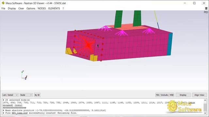The height and width of the screenshot is (117, 209).
Task: Open the NODES menu
Action: point(41,8)
